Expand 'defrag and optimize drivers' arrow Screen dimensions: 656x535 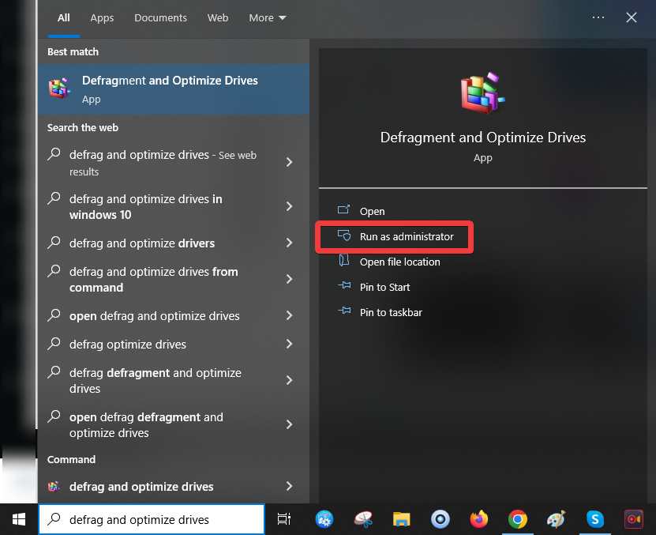(289, 243)
